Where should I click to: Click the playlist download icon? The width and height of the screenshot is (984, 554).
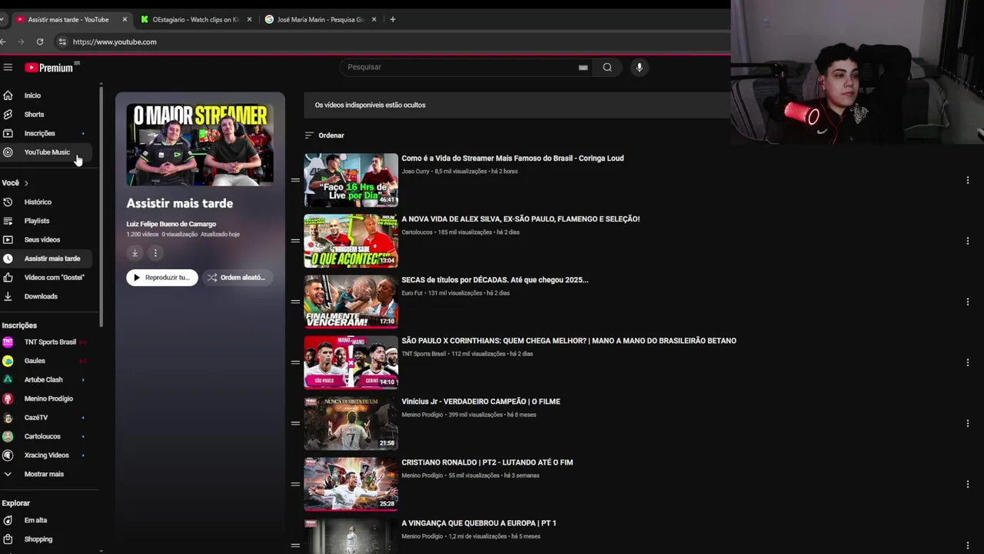point(135,252)
